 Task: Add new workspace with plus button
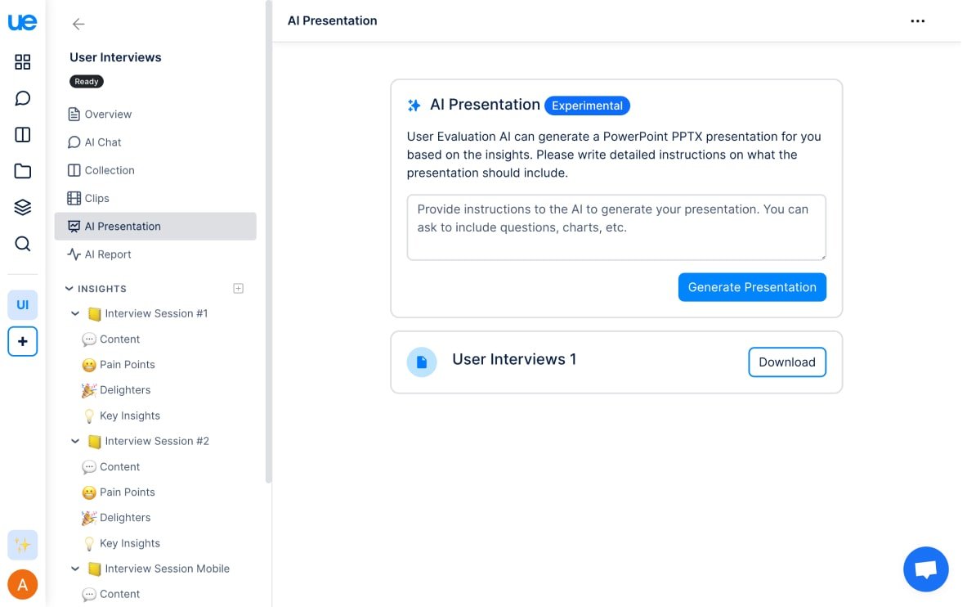(x=23, y=341)
